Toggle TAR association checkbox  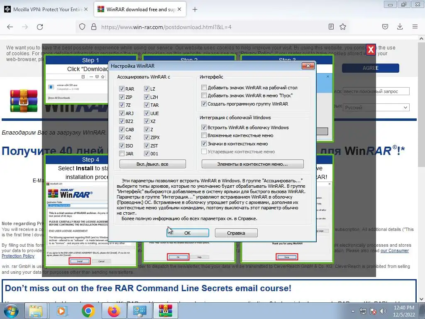click(147, 105)
